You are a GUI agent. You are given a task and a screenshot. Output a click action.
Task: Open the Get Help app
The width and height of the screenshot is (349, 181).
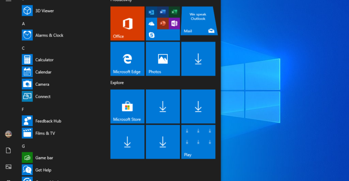37,170
